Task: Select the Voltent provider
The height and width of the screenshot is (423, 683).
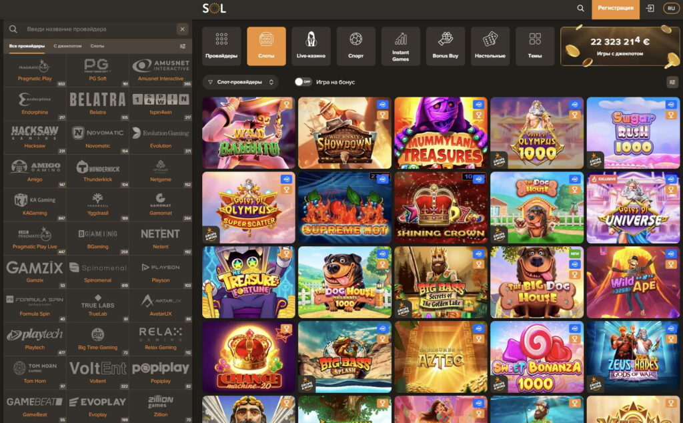Action: tap(97, 373)
